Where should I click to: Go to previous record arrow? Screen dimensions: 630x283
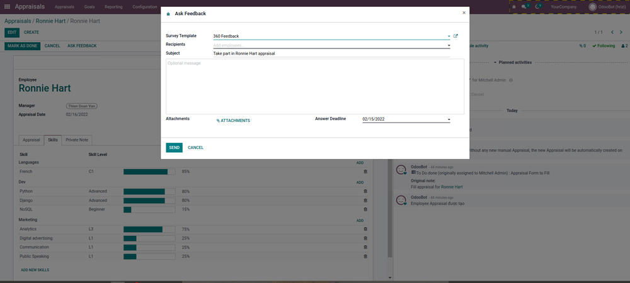pyautogui.click(x=612, y=32)
